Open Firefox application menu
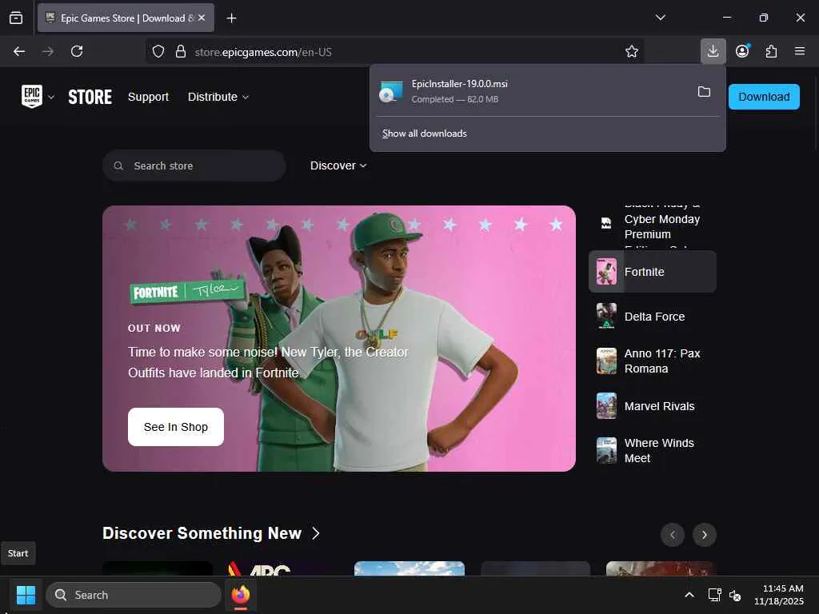This screenshot has width=819, height=614. [800, 51]
